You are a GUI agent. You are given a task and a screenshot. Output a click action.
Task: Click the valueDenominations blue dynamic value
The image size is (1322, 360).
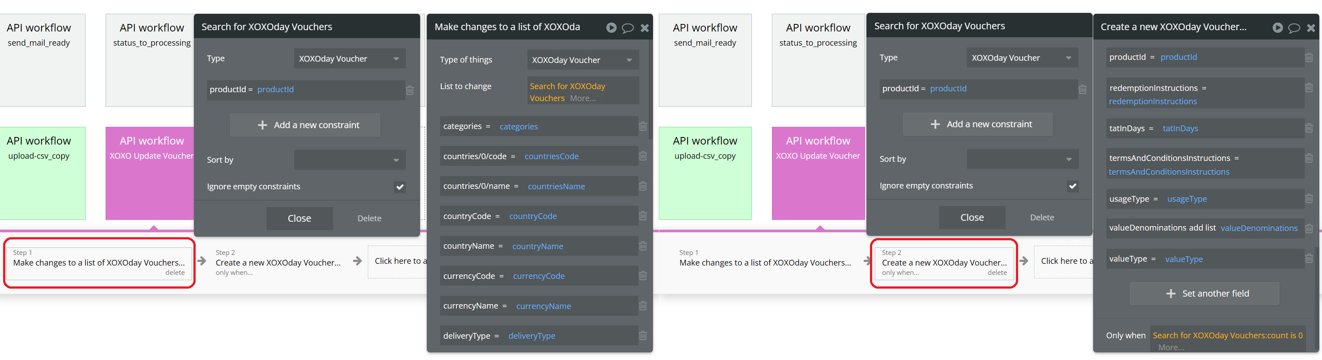click(x=1259, y=228)
